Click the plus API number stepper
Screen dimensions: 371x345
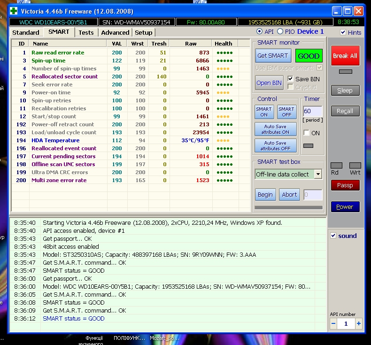pyautogui.click(x=359, y=324)
